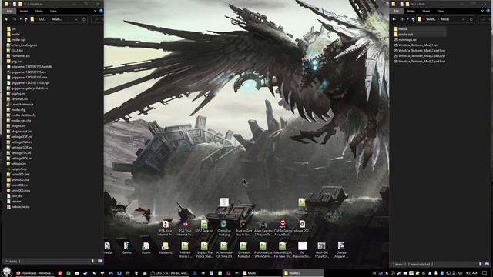493x277 pixels.
Task: Open the Share tab in Mods window
Action: (426, 11)
